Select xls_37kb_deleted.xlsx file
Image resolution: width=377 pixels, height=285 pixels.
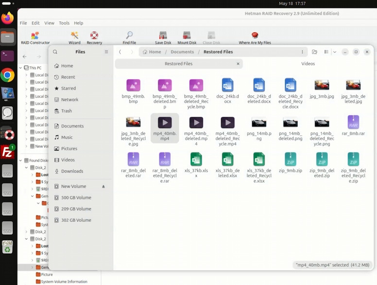point(227,165)
